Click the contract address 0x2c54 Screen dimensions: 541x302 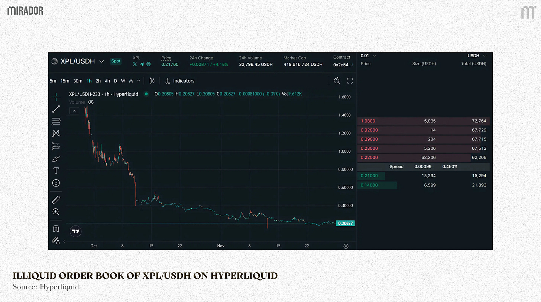[342, 64]
